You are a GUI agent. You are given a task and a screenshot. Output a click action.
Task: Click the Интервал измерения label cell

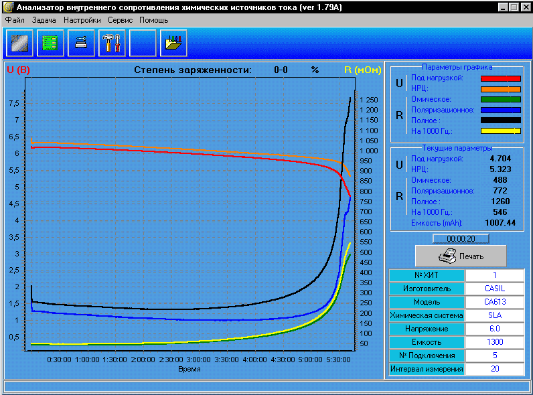tap(427, 369)
